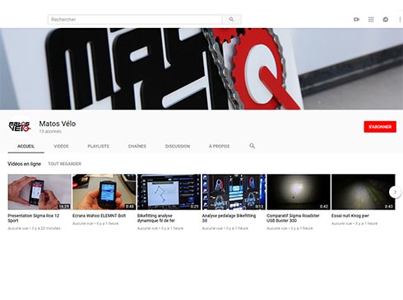Click the channel search magnifier icon
The width and height of the screenshot is (403, 300).
point(252,146)
